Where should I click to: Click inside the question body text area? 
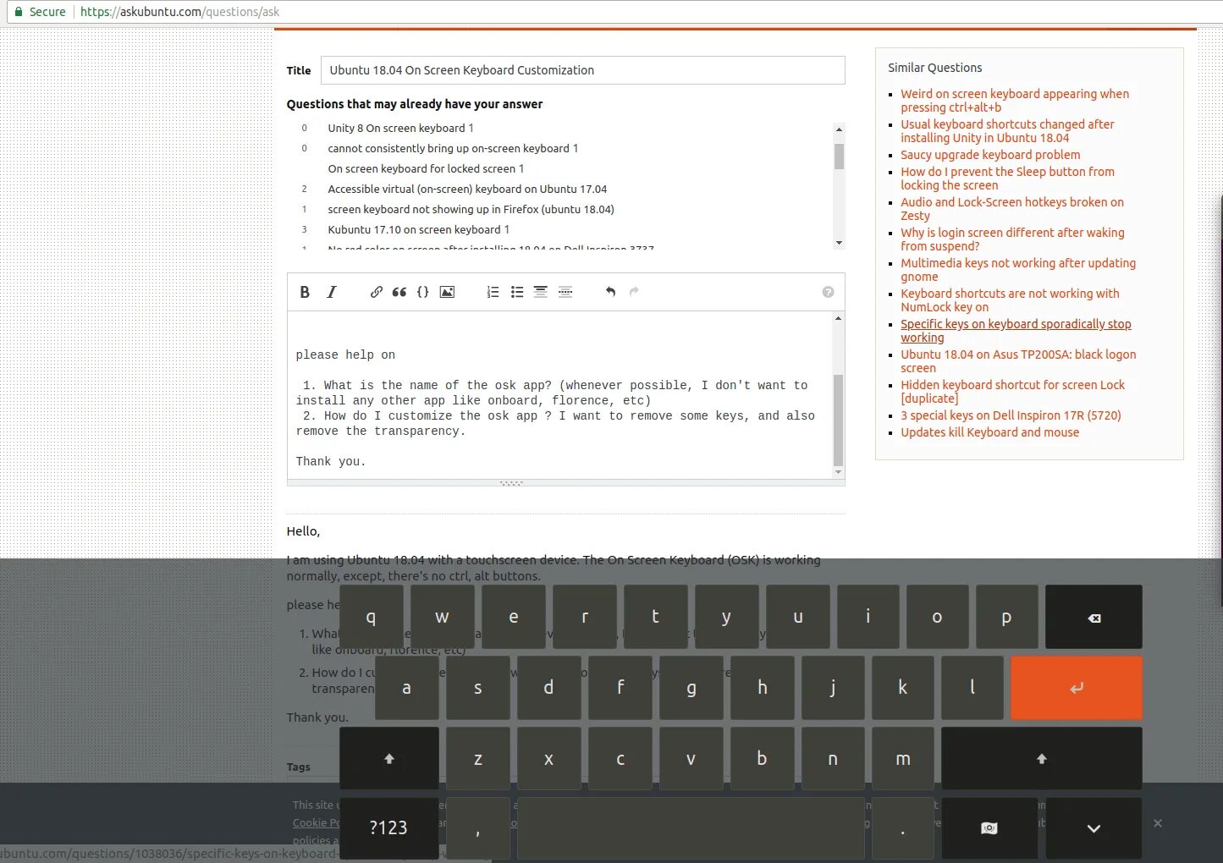(559, 395)
